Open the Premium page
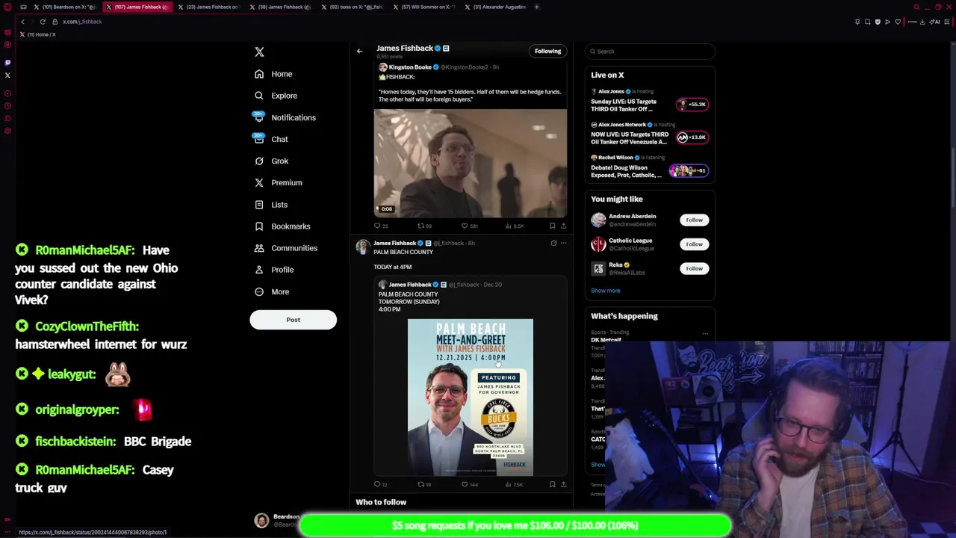The image size is (956, 538). [x=278, y=182]
